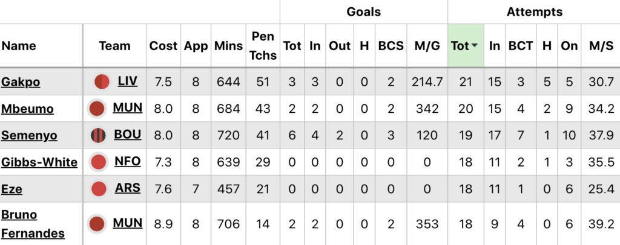Sort by Name column header
This screenshot has height=245, width=620.
pos(19,46)
